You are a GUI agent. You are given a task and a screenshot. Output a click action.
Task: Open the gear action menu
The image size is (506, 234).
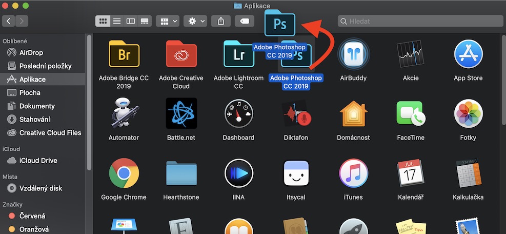[195, 21]
